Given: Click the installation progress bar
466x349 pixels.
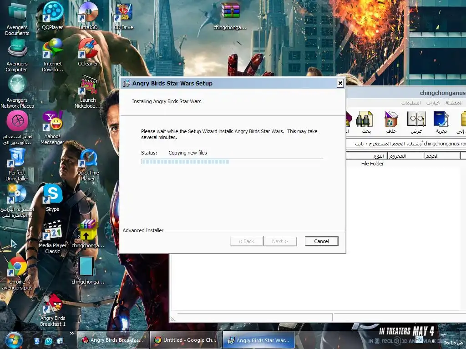Looking at the screenshot, I should (232, 161).
